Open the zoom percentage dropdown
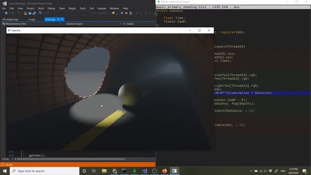Screen dimensions: 311x175 12,159
